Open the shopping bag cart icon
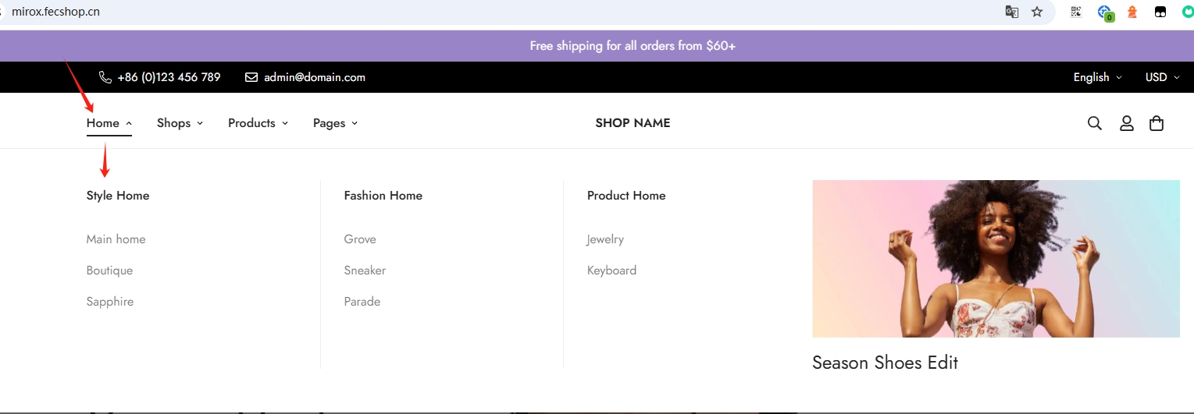This screenshot has height=414, width=1194. (x=1157, y=123)
